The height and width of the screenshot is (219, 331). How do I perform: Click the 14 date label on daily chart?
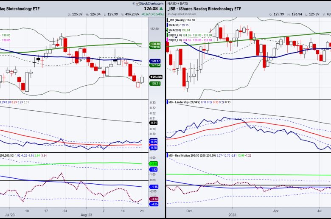[123, 211]
